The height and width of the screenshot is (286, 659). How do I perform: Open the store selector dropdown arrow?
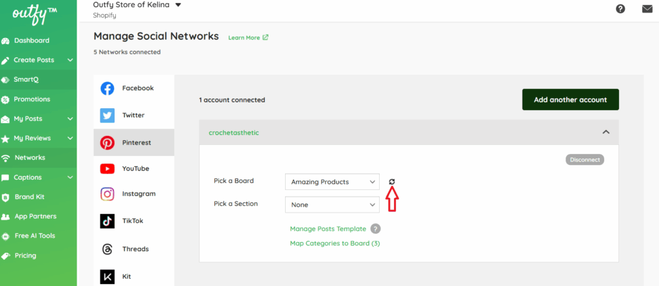[178, 5]
